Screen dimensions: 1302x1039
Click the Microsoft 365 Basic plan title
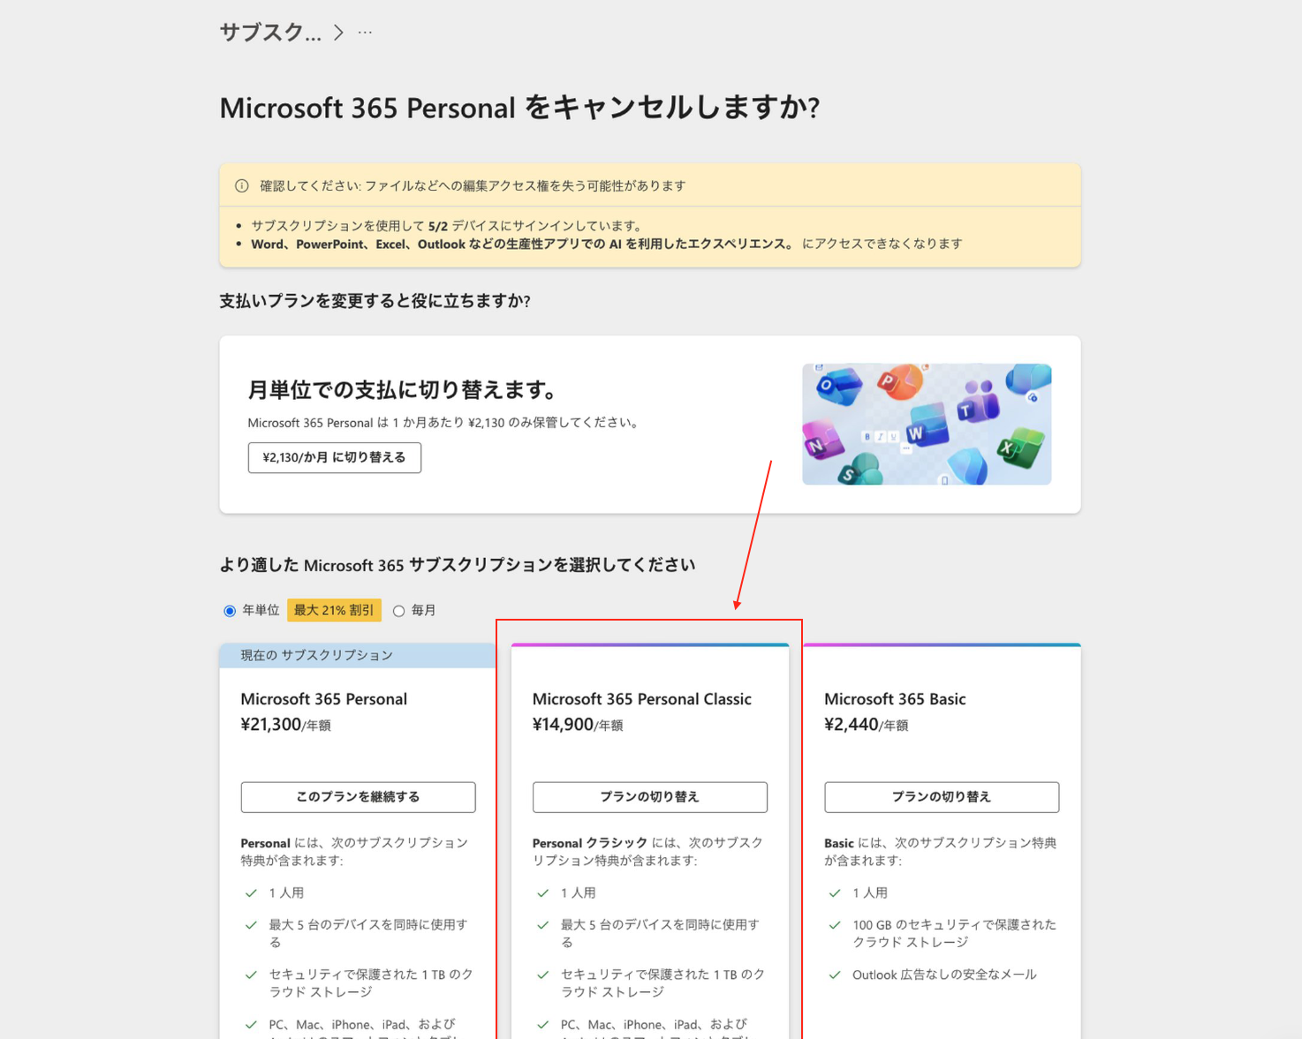894,699
